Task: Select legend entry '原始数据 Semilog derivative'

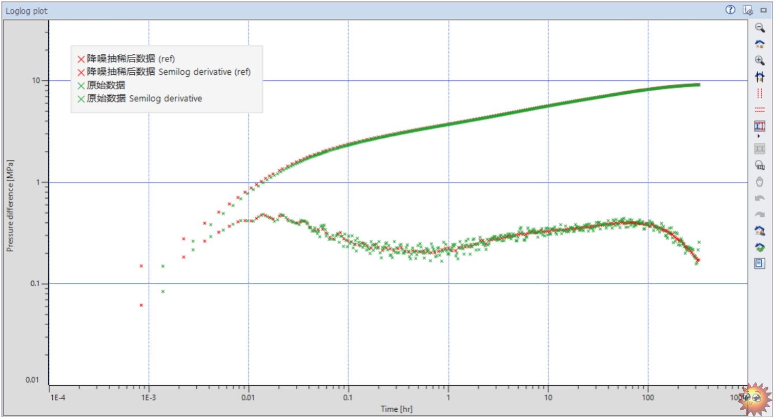Action: (139, 99)
